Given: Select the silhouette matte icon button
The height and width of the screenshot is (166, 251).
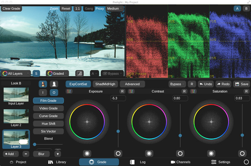Looking at the screenshot, I should point(54,84).
